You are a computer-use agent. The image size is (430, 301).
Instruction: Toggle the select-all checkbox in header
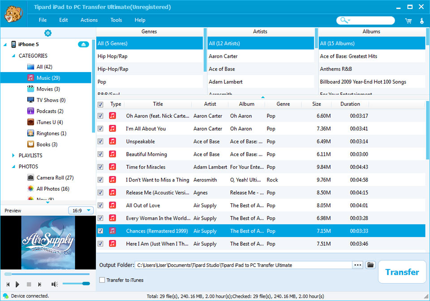pyautogui.click(x=100, y=104)
